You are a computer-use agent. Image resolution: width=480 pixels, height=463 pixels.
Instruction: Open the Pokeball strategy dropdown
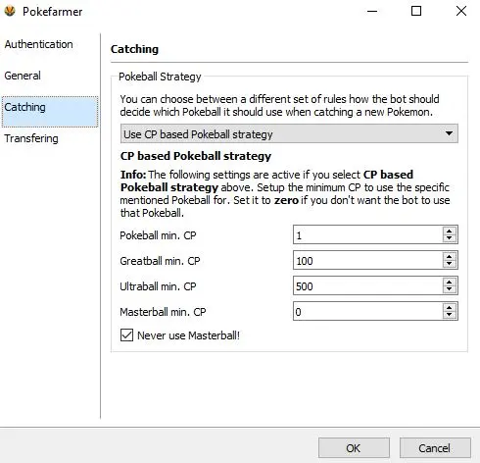(x=289, y=133)
